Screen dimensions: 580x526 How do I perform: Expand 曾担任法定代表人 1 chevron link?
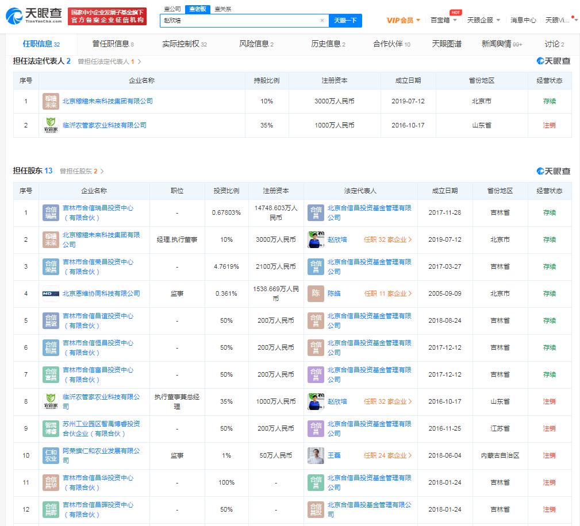pyautogui.click(x=109, y=61)
